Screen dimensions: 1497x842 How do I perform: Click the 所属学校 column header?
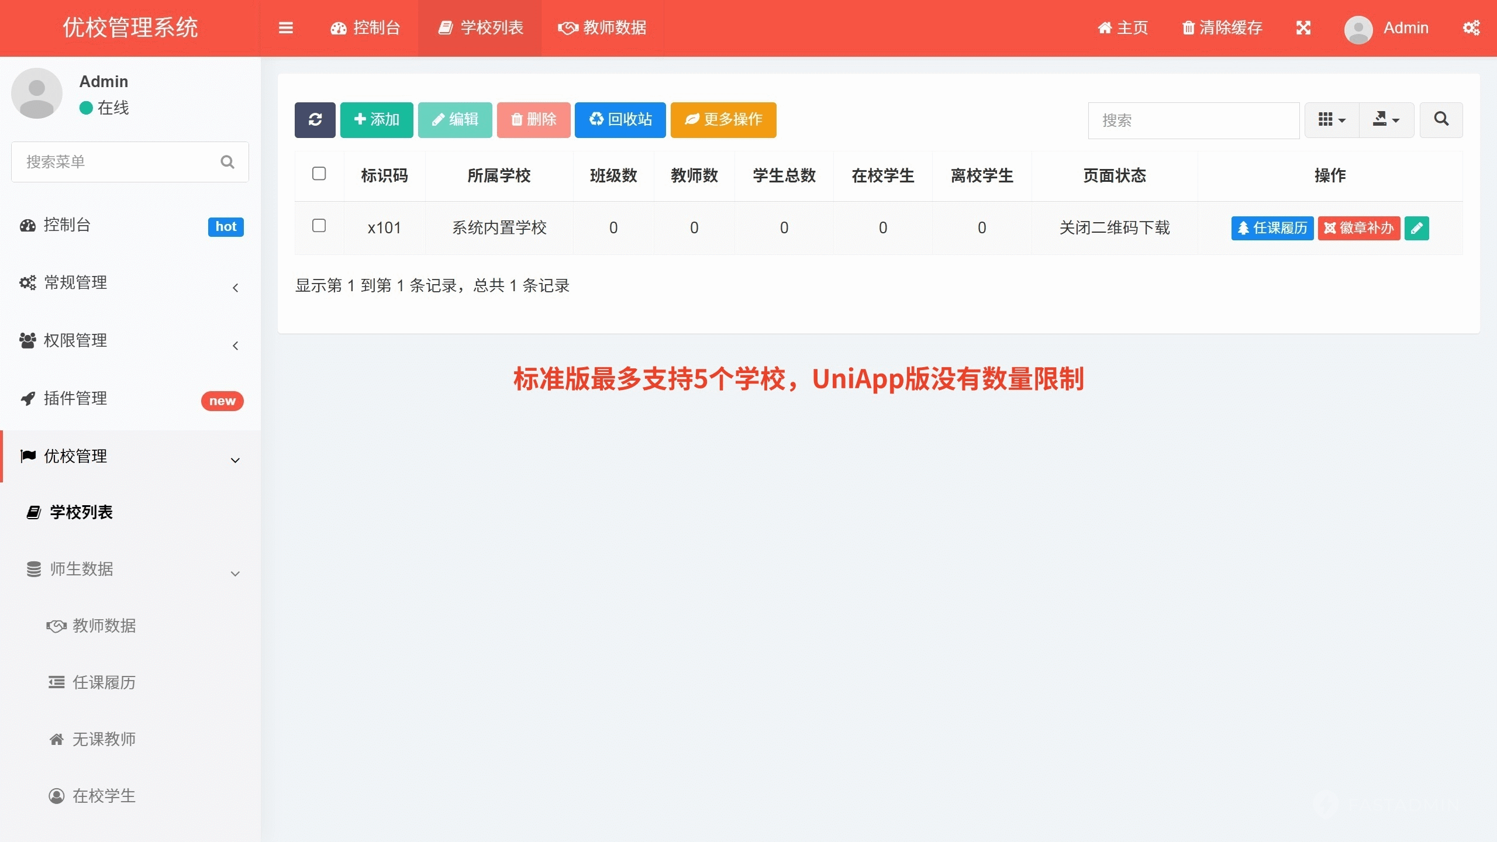pyautogui.click(x=499, y=176)
